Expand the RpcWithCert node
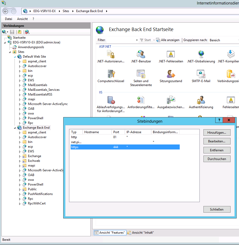239x245 pixels. click(x=20, y=204)
